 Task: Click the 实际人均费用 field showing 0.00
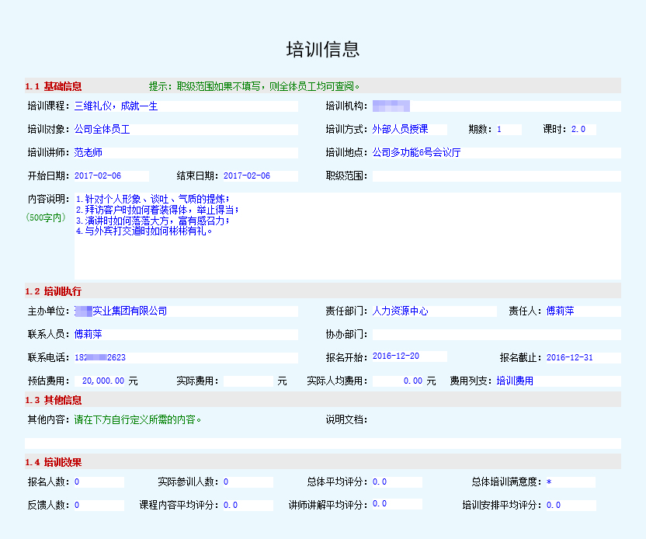(x=398, y=381)
